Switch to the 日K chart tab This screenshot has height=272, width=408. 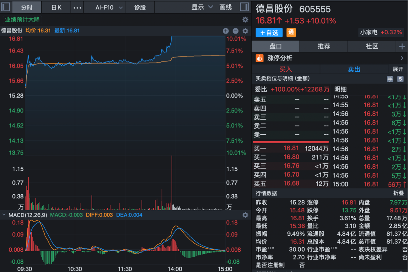coord(56,7)
